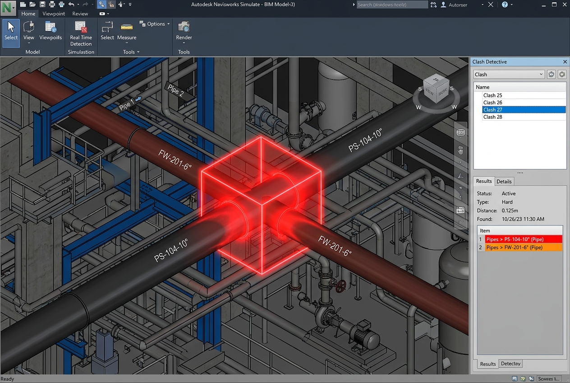Image resolution: width=570 pixels, height=383 pixels.
Task: Click the search input field in title bar
Action: (x=392, y=5)
